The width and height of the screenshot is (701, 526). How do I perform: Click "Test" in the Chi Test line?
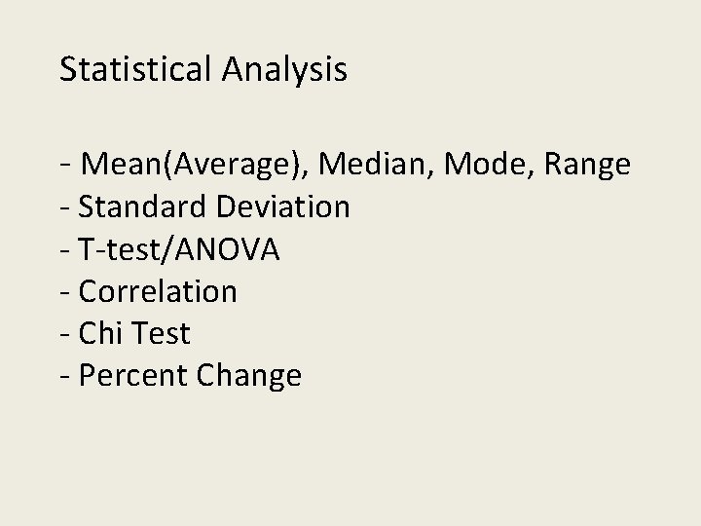161,333
